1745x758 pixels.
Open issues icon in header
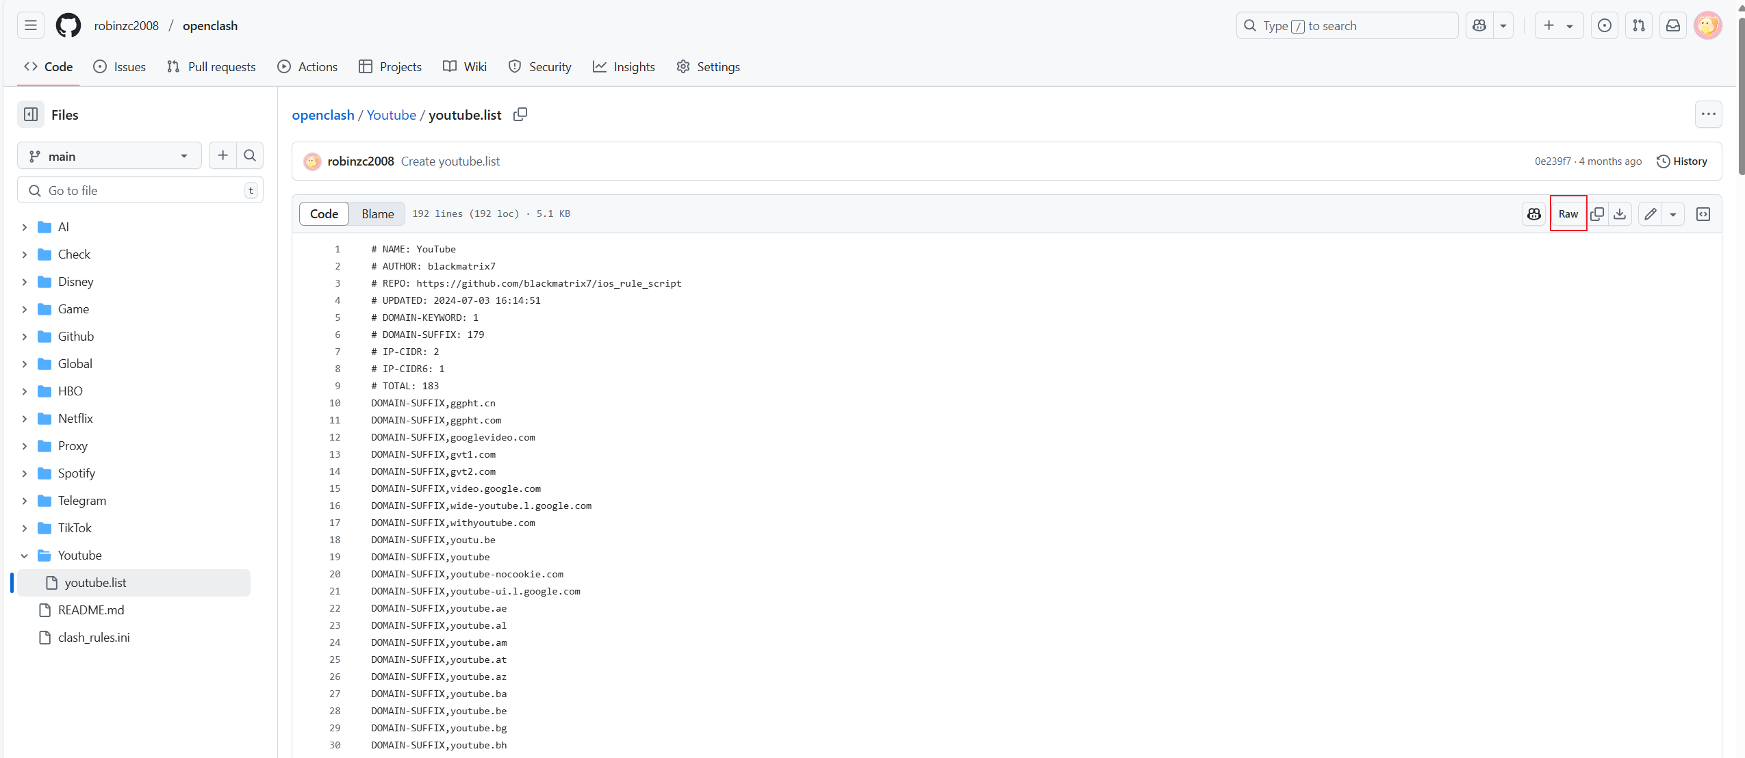click(1605, 25)
